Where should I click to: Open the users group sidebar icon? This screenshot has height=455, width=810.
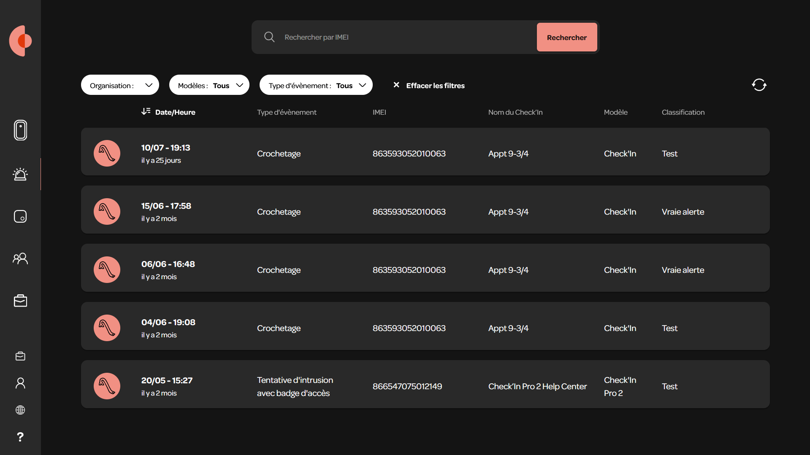[20, 258]
